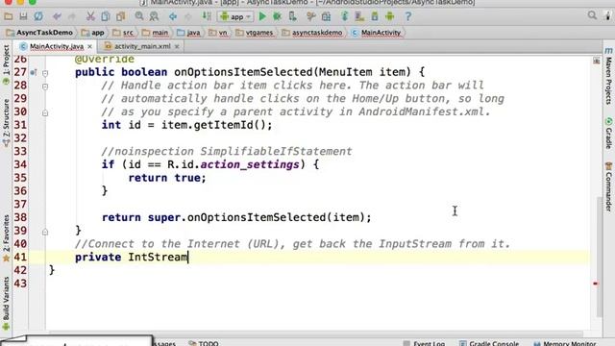Open the app run configuration dropdown
This screenshot has width=615, height=346.
coord(235,17)
